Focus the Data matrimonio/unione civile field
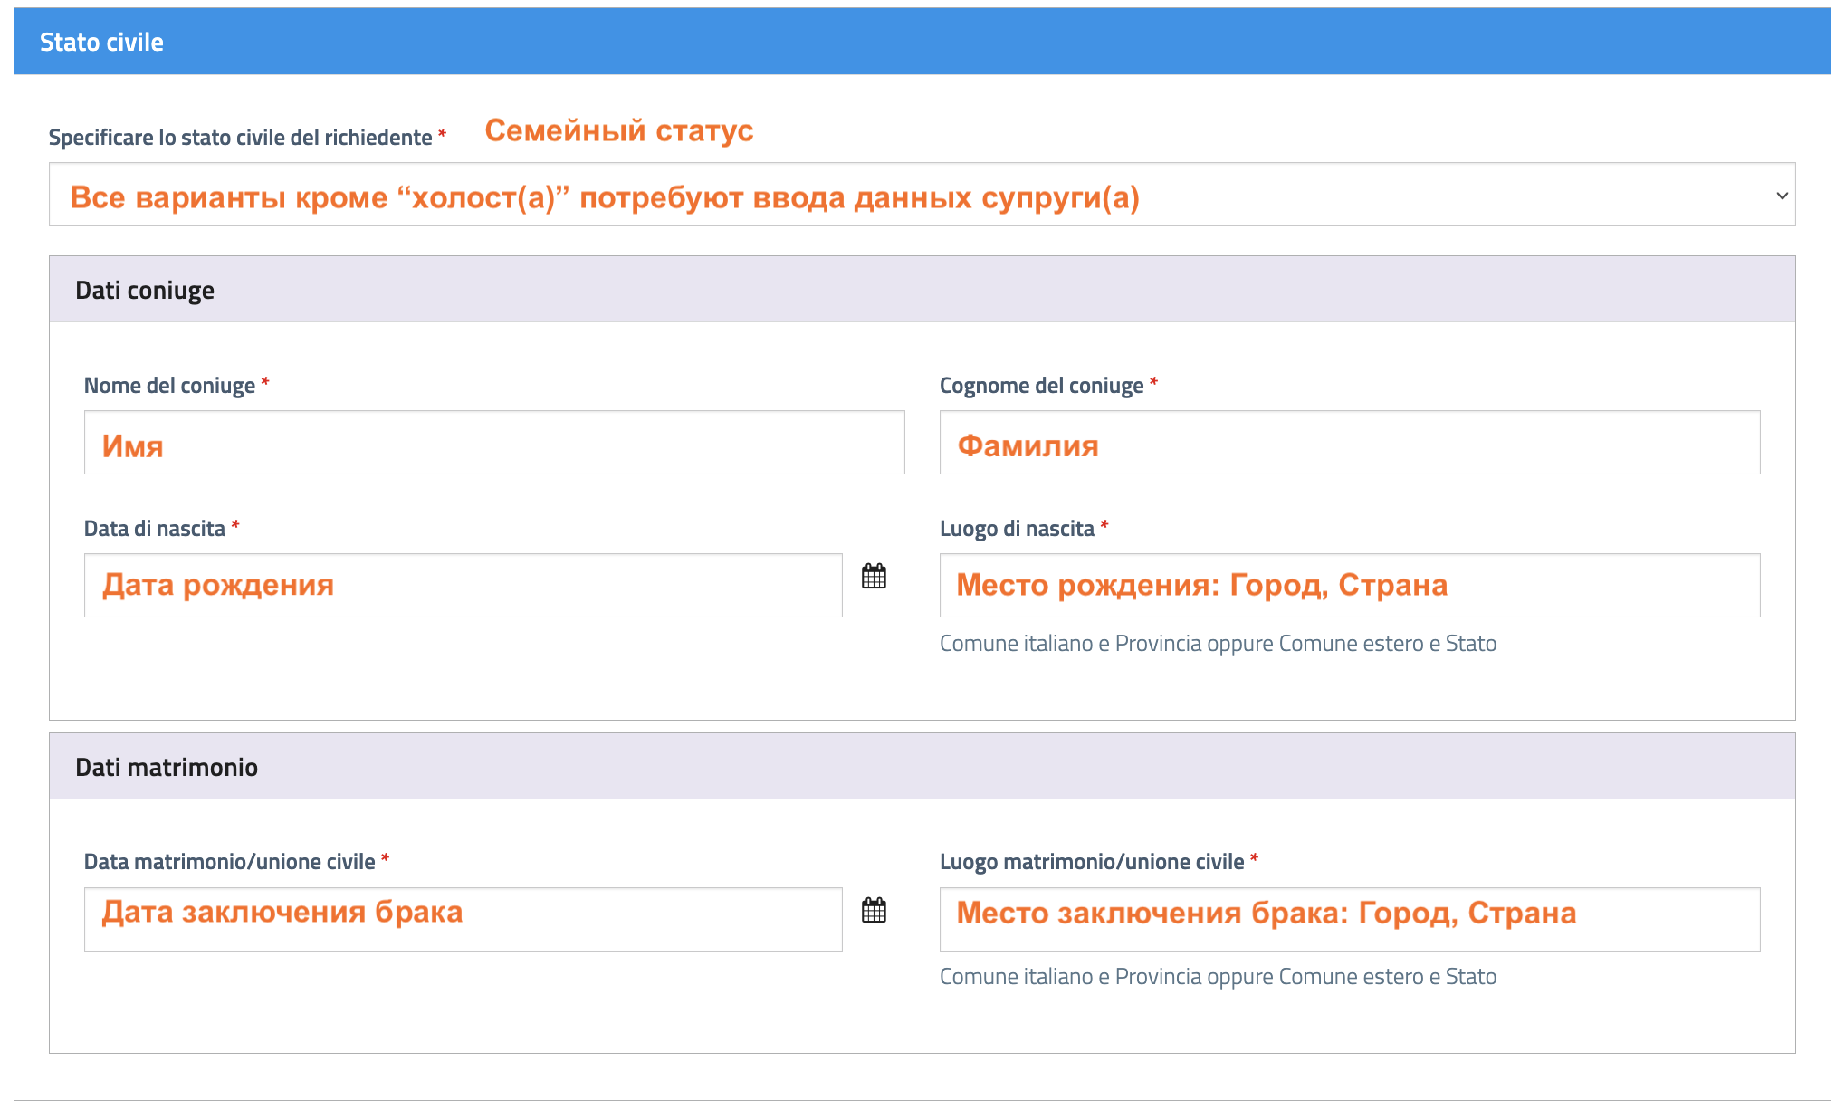 click(x=464, y=919)
